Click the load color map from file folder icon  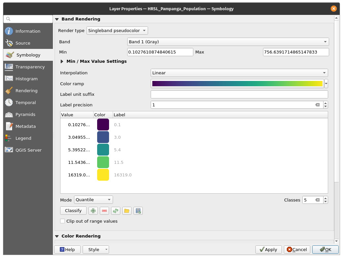[127, 211]
